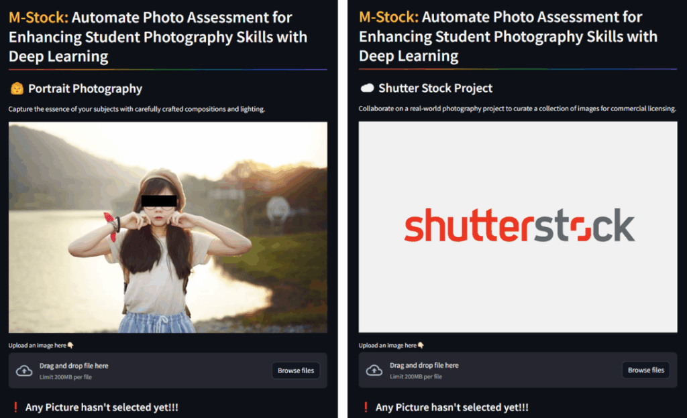687x418 pixels.
Task: Click the girl's portrait sample photo
Action: [168, 227]
